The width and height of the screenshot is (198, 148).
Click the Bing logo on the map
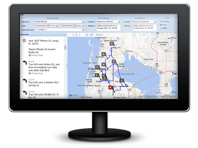[x=73, y=95]
